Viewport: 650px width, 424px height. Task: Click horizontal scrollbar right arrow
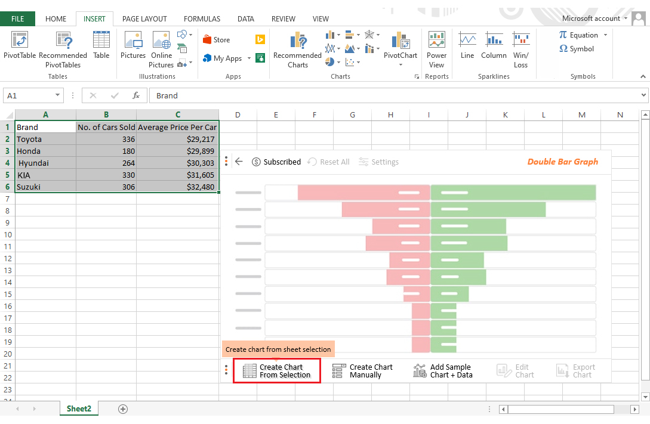click(634, 409)
